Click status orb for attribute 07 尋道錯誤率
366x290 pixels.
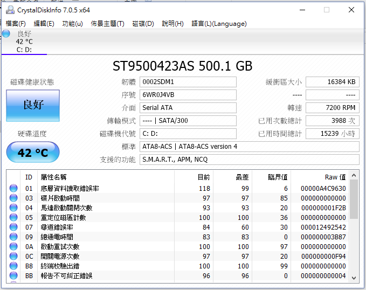(x=13, y=227)
